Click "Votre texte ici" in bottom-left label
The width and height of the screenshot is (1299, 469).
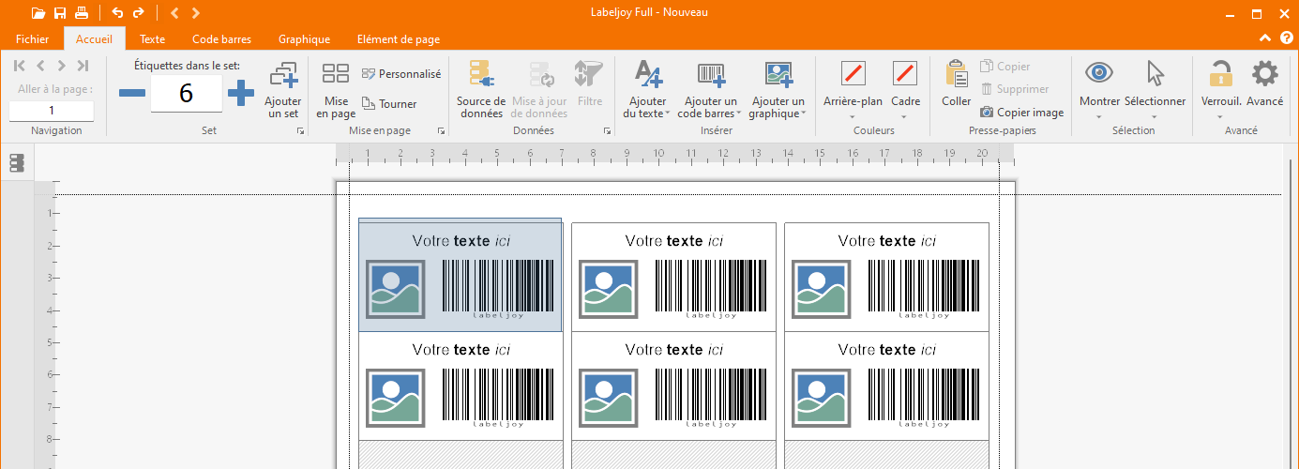461,350
